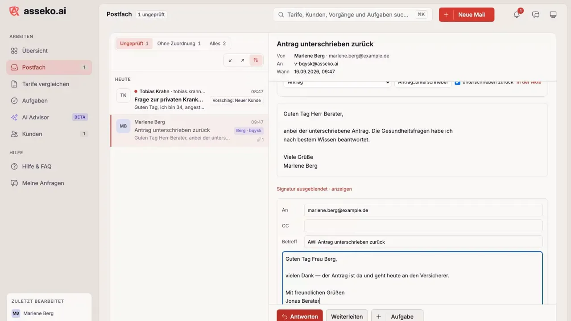This screenshot has height=321, width=571.
Task: Click the Tarife vergleichen document icon
Action: tap(14, 84)
